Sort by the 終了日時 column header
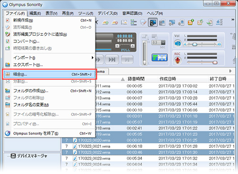238x174 pixels. (x=218, y=79)
